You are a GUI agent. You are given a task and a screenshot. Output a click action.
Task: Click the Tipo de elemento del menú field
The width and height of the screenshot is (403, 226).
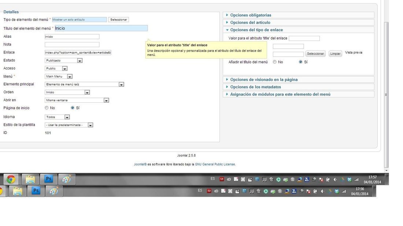click(x=80, y=19)
